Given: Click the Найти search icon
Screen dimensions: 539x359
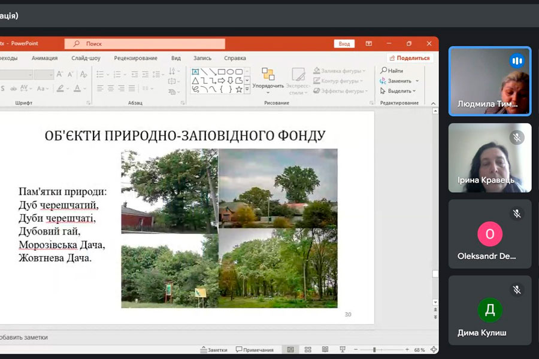Looking at the screenshot, I should point(384,71).
